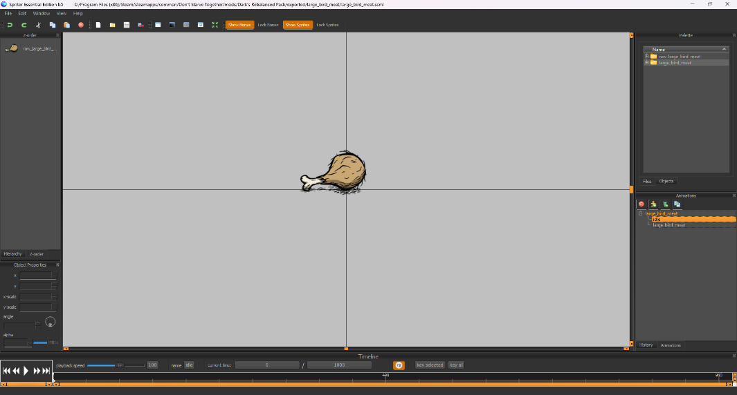
Task: Open the Help menu
Action: point(78,14)
